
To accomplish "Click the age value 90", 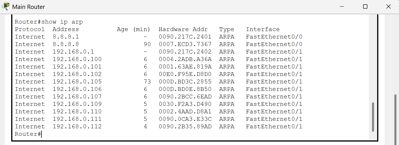I will (x=147, y=44).
